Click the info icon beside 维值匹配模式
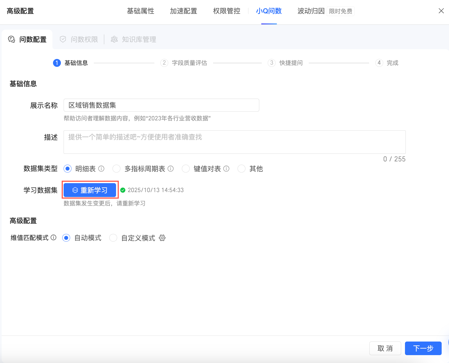This screenshot has width=449, height=363. [54, 238]
